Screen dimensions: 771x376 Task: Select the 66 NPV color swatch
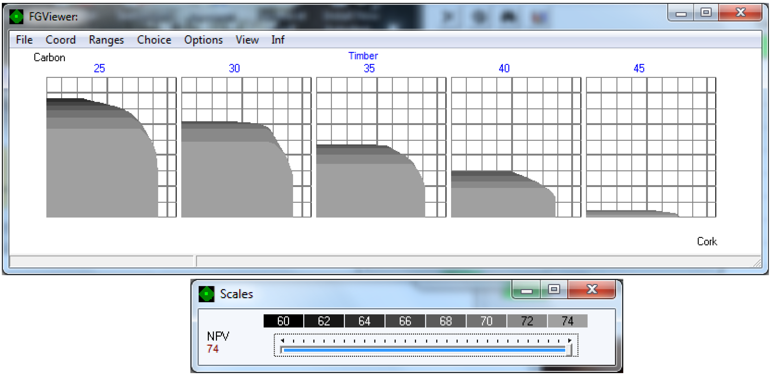click(405, 321)
